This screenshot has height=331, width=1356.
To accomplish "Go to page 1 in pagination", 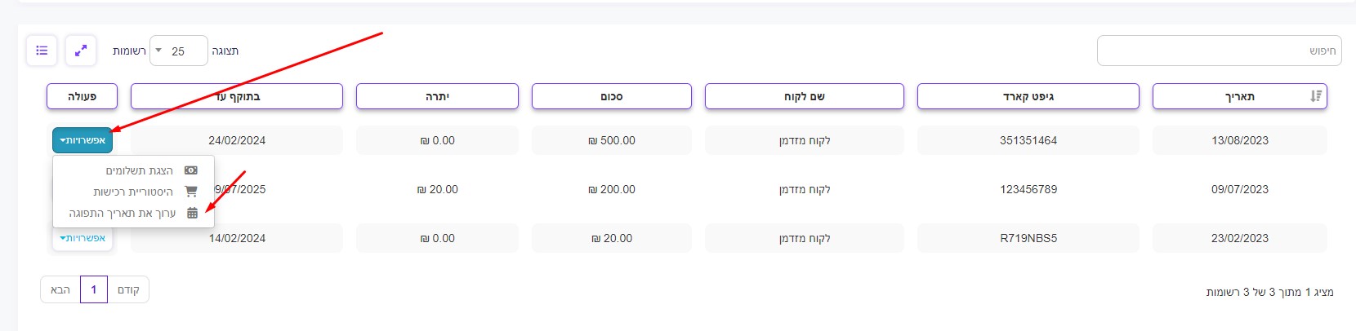I will pos(94,289).
